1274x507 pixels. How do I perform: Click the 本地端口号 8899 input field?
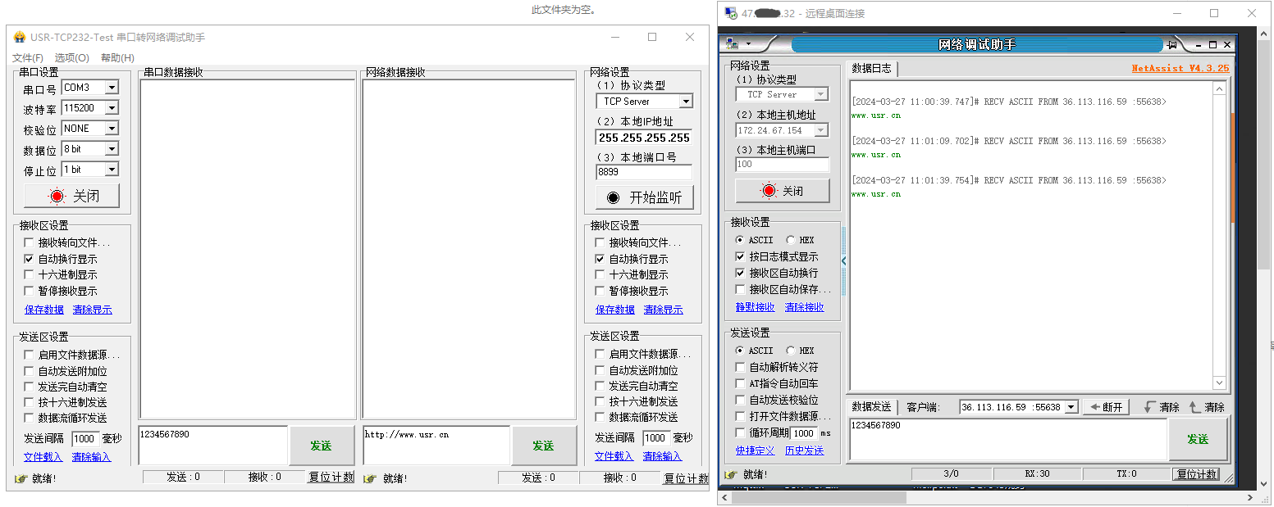[643, 173]
